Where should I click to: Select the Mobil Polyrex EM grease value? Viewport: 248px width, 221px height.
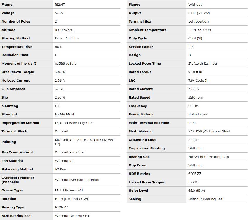coord(69,190)
